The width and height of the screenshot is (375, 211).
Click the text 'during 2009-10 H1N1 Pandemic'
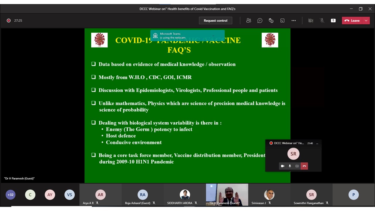click(136, 162)
